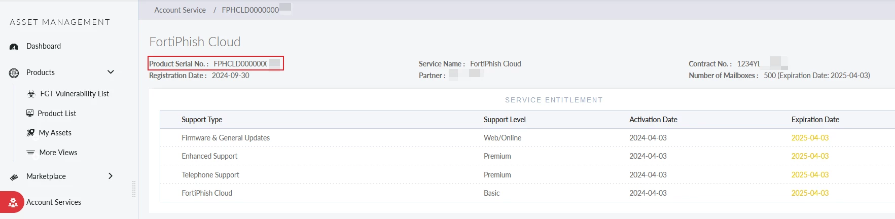This screenshot has height=219, width=895.
Task: Click Registration Date value 2024-09-30
Action: coord(231,76)
